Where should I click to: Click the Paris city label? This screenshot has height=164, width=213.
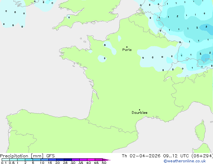click(x=127, y=50)
